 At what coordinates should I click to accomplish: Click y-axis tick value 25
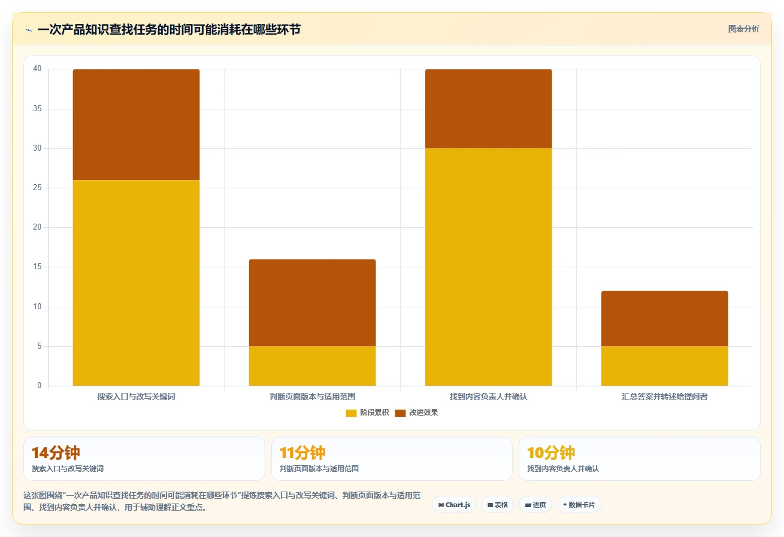point(37,188)
